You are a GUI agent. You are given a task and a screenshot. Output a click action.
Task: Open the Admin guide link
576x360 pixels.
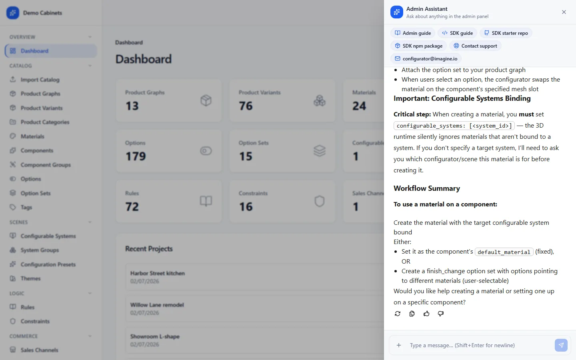click(413, 33)
